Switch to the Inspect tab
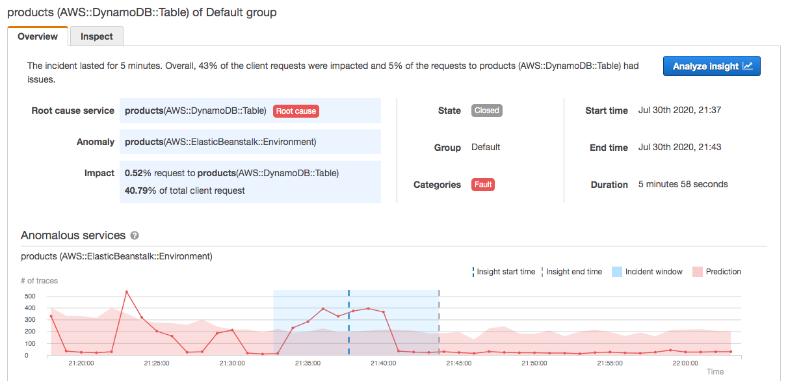This screenshot has width=788, height=381. [96, 36]
